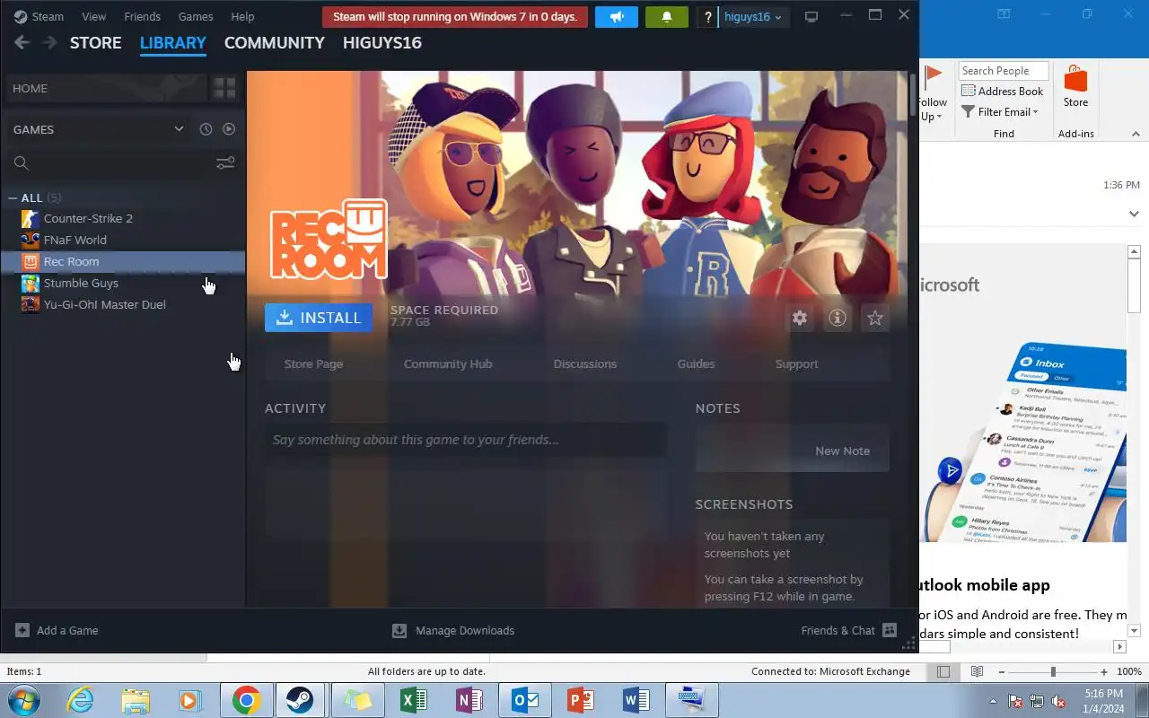Open the Community Hub link
The height and width of the screenshot is (718, 1149).
pos(448,363)
